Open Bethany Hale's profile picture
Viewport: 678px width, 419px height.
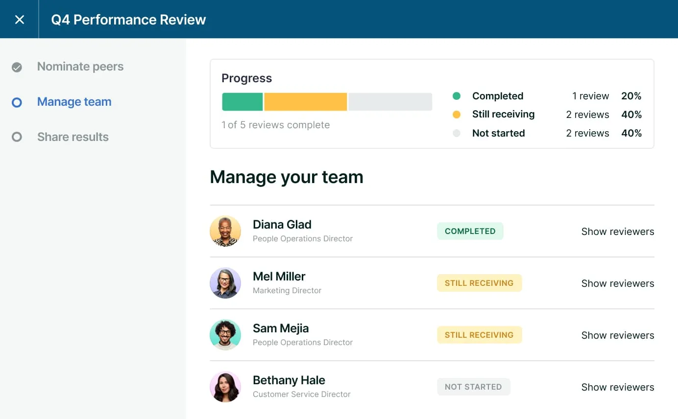[225, 386]
